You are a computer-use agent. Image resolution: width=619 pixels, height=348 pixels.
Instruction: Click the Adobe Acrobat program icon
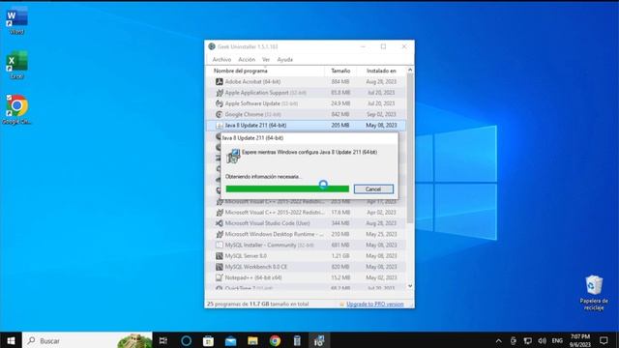tap(220, 81)
